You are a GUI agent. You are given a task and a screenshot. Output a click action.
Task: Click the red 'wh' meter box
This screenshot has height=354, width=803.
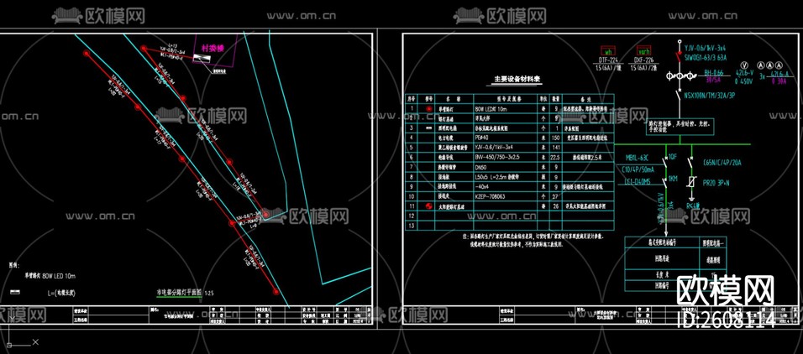pyautogui.click(x=608, y=52)
